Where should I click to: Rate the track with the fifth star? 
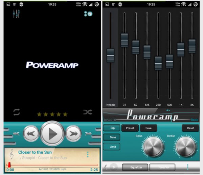coord(65,114)
